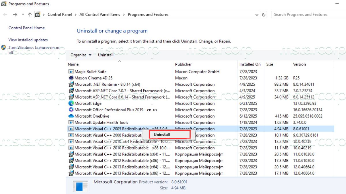Click the address bar location icon
Screen dimensions: 346x194
click(37, 15)
